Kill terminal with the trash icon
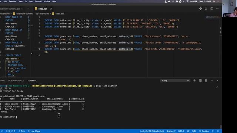Screen dimensions: 237x133 coord(206,81)
